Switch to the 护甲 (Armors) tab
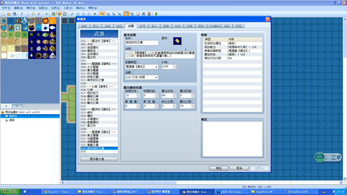The width and height of the screenshot is (347, 195). pyautogui.click(x=143, y=26)
